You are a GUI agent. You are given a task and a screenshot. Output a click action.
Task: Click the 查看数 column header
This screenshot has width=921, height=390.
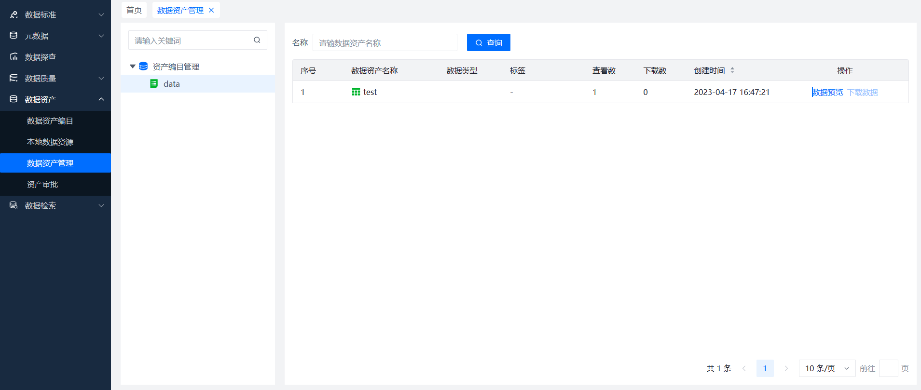tap(604, 70)
